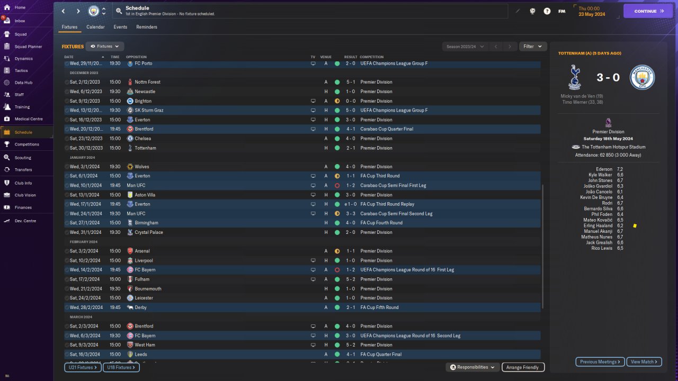
Task: Open the Responsibilities dropdown
Action: [x=473, y=367]
